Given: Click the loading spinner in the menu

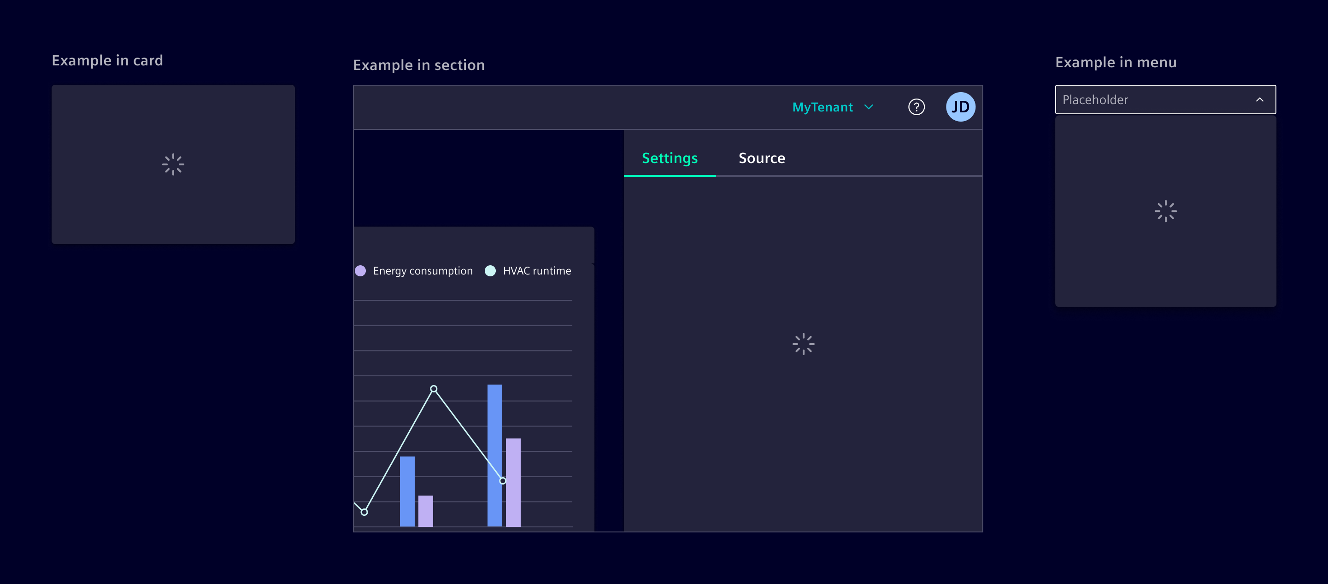Looking at the screenshot, I should [1165, 211].
